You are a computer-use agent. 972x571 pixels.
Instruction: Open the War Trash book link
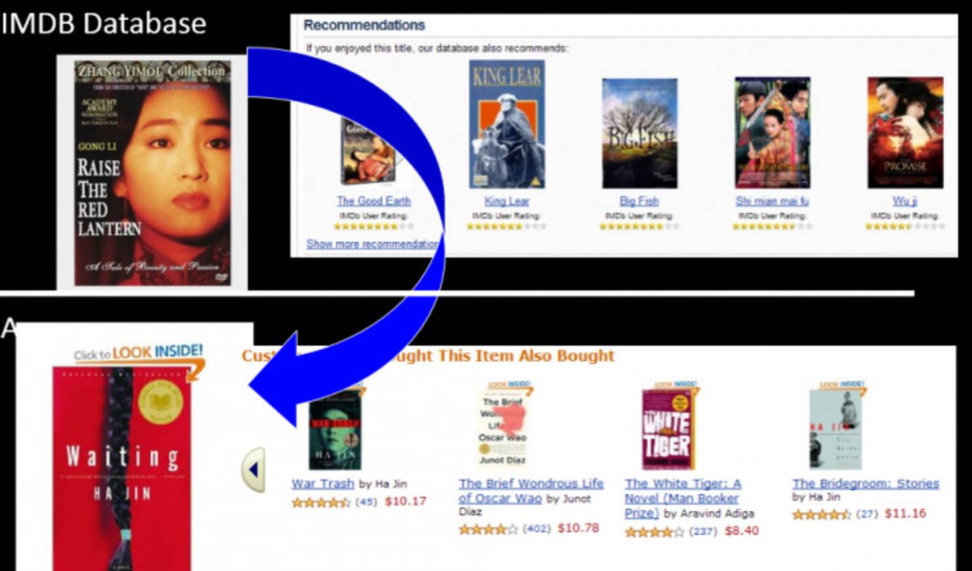click(323, 483)
